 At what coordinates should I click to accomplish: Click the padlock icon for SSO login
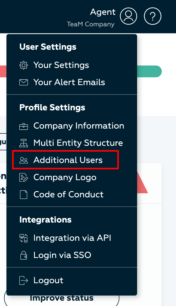pos(24,255)
